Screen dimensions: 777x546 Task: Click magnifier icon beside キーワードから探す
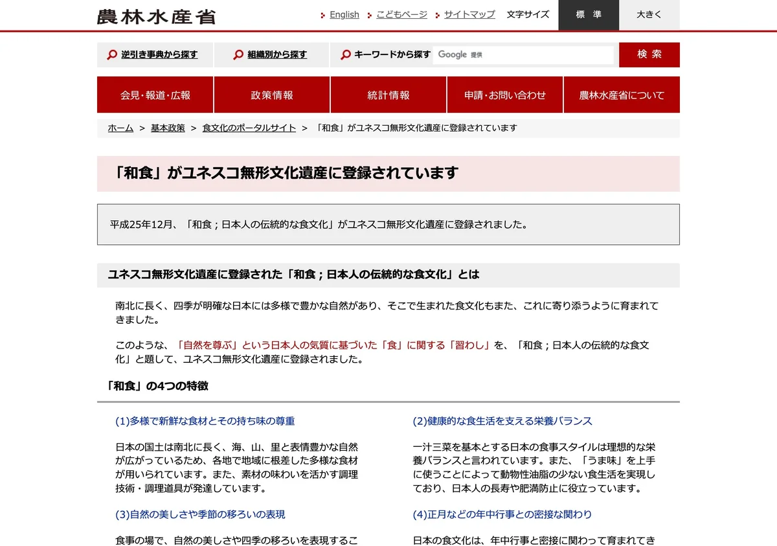point(346,55)
